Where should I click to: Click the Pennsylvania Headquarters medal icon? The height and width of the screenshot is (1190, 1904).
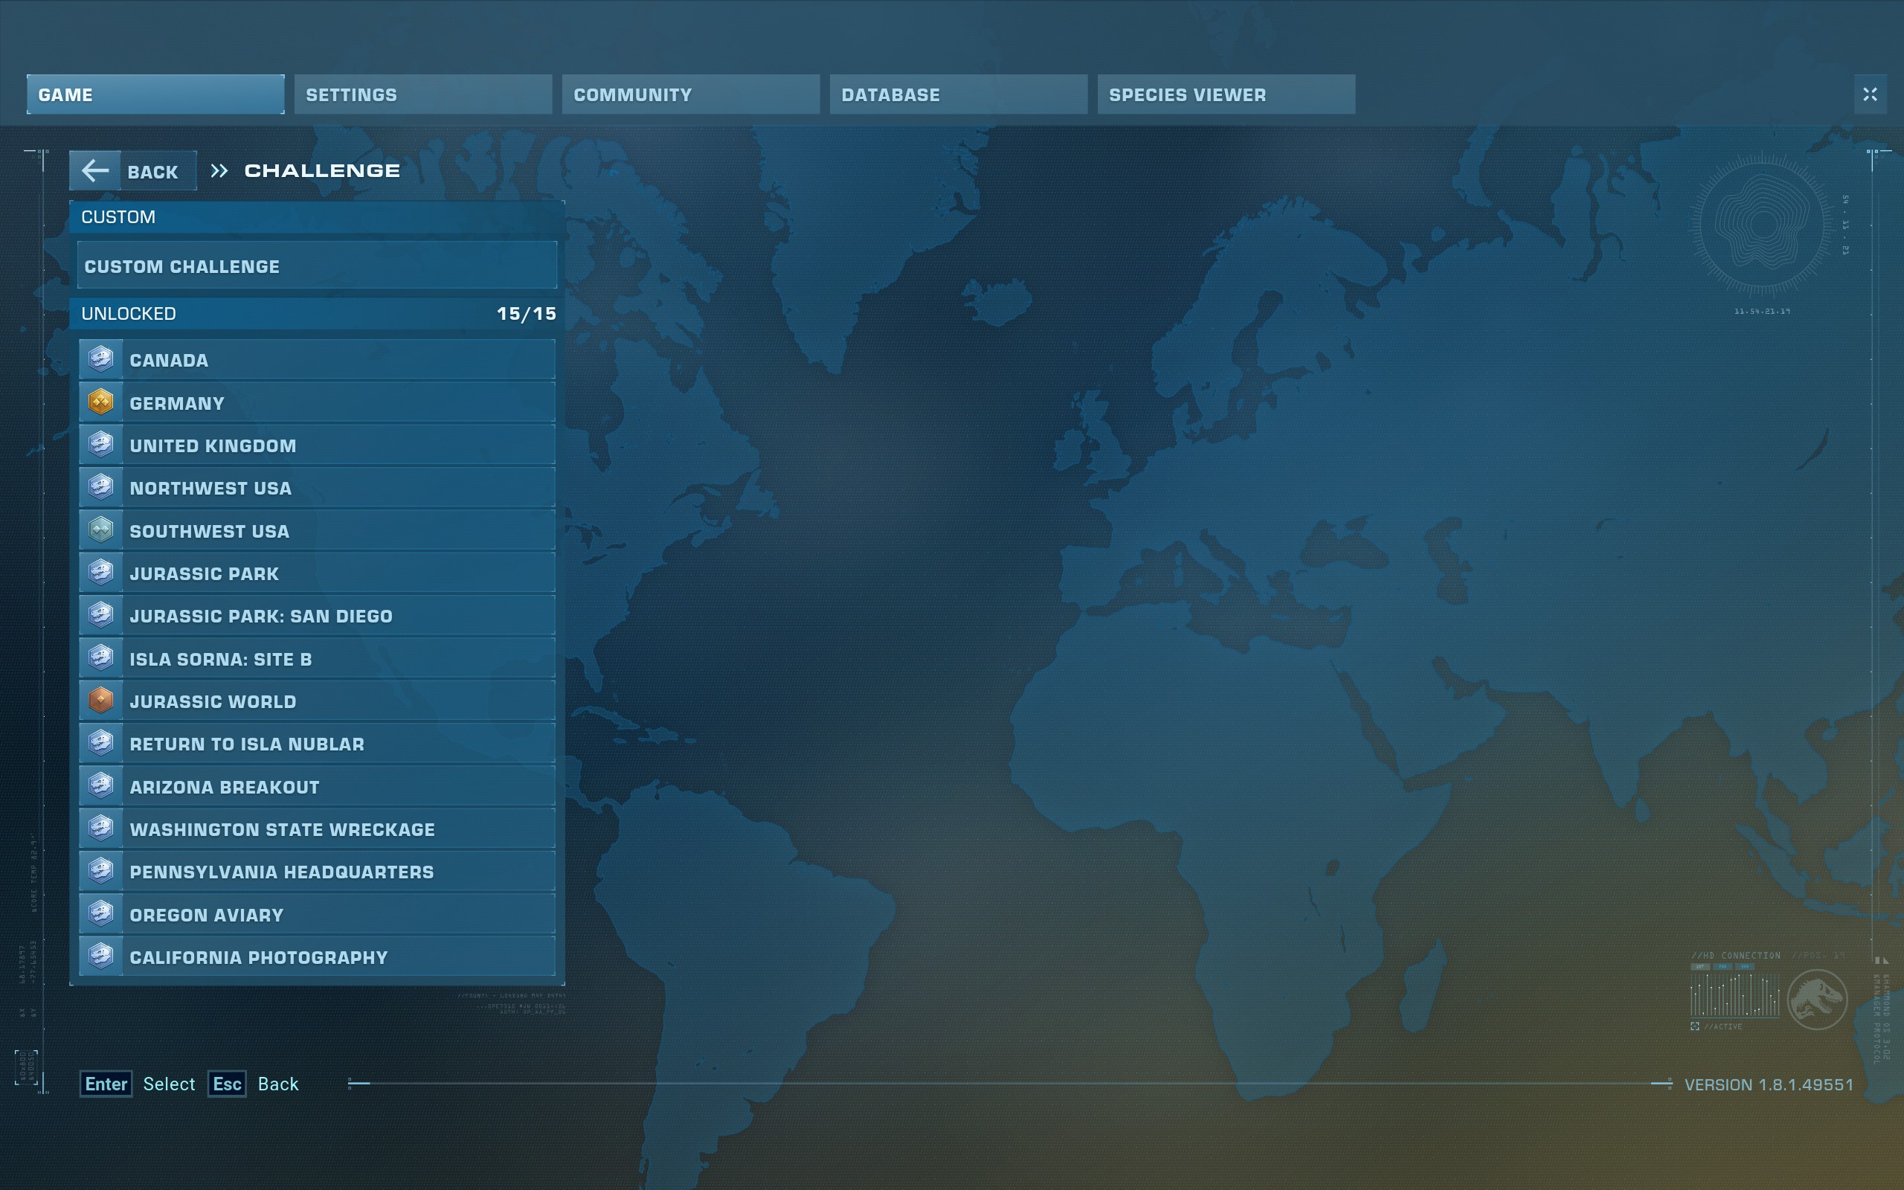tap(100, 871)
